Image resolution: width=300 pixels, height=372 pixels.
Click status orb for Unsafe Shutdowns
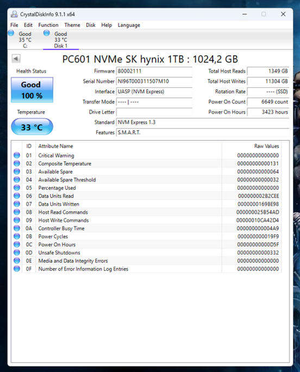tap(17, 252)
